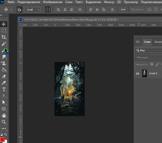Image resolution: width=162 pixels, height=143 pixels.
Task: Select the Слой 0 layer name
Action: click(153, 73)
